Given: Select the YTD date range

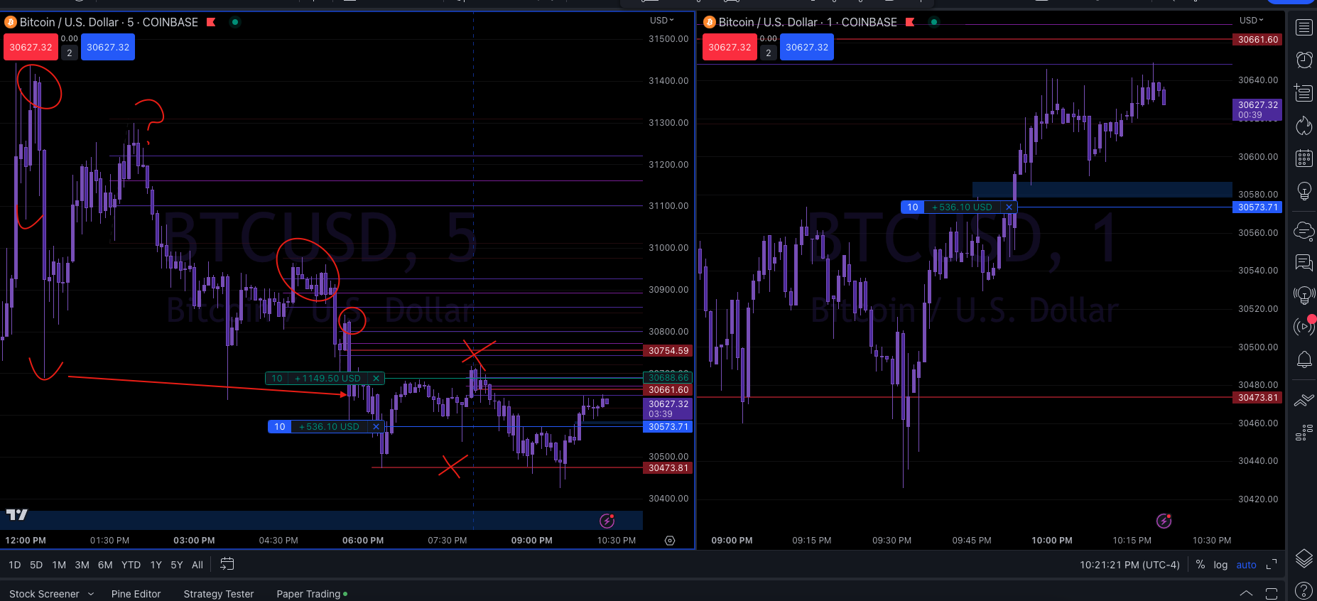Looking at the screenshot, I should (131, 565).
